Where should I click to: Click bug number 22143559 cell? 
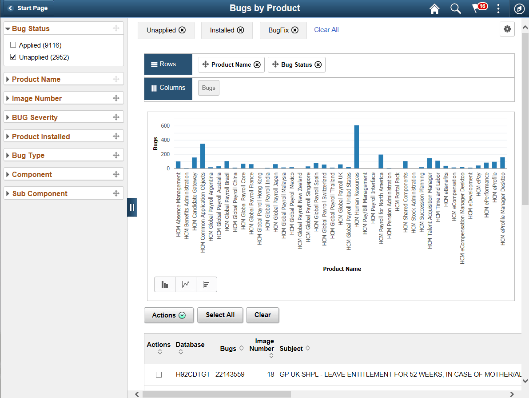(x=230, y=374)
